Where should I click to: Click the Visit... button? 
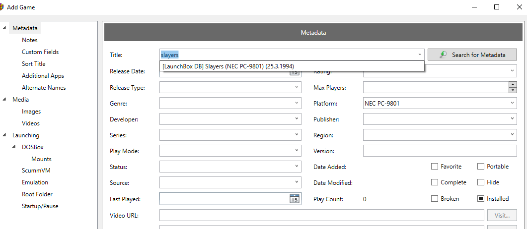click(502, 215)
